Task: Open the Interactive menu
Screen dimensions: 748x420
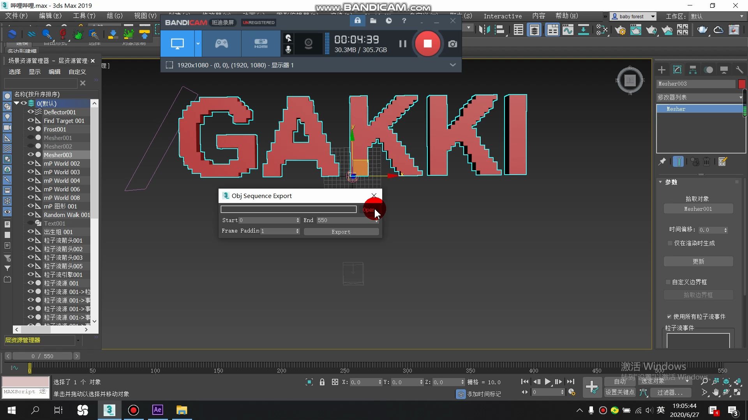Action: click(503, 16)
